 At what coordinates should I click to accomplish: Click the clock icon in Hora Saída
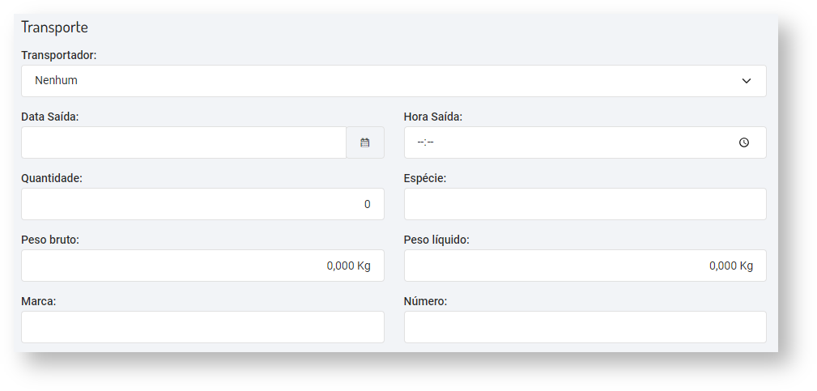coord(744,142)
